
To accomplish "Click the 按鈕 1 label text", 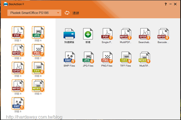I will click(x=18, y=40).
